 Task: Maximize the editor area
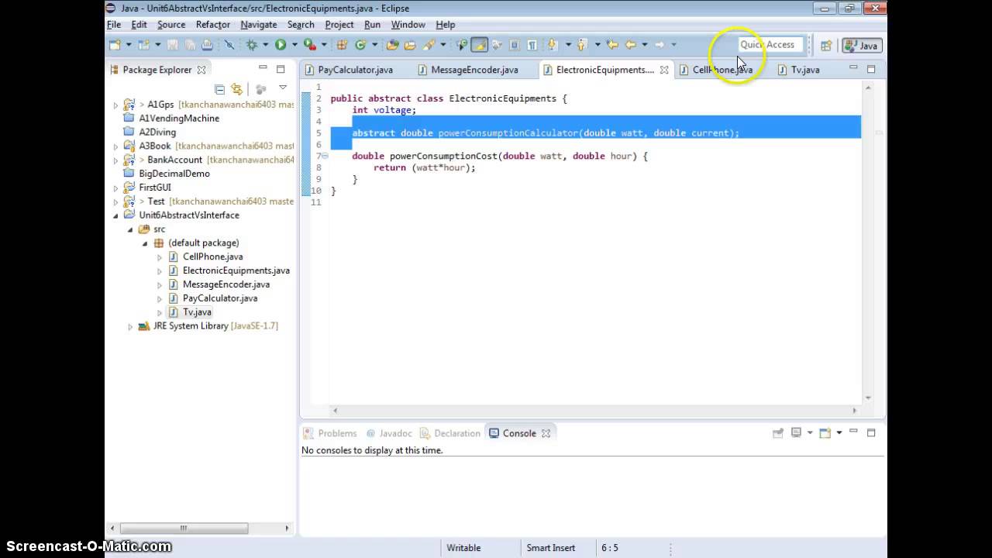coord(871,69)
